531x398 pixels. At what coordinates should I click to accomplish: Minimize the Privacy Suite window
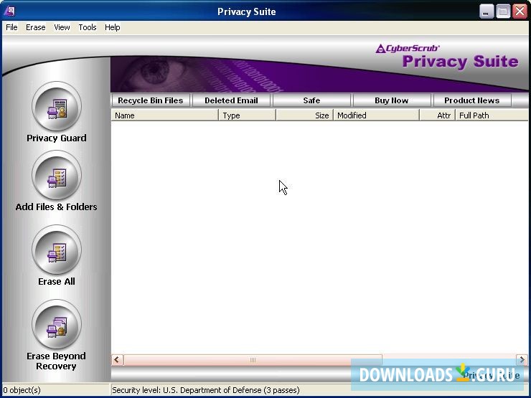tap(487, 11)
